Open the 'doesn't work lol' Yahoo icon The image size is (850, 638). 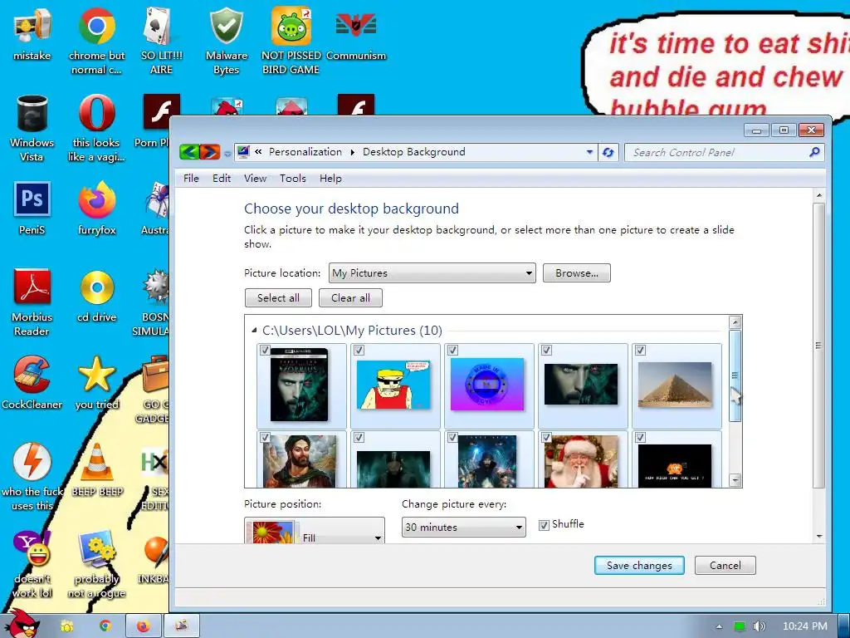coord(32,564)
